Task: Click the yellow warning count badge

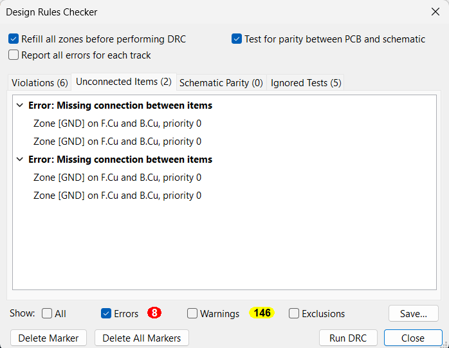Action: pos(262,313)
